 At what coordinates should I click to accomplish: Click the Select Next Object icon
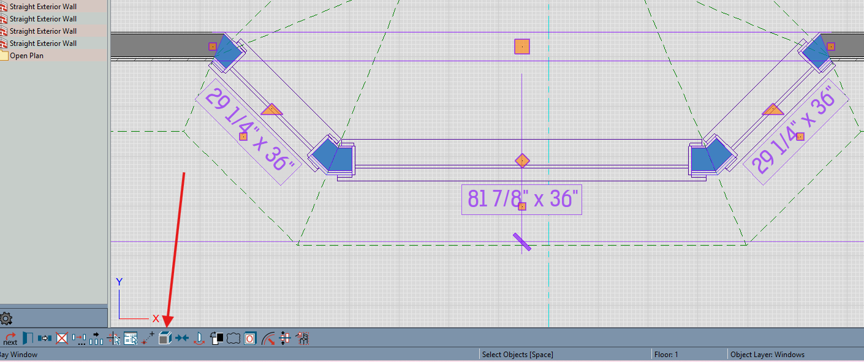click(x=10, y=338)
